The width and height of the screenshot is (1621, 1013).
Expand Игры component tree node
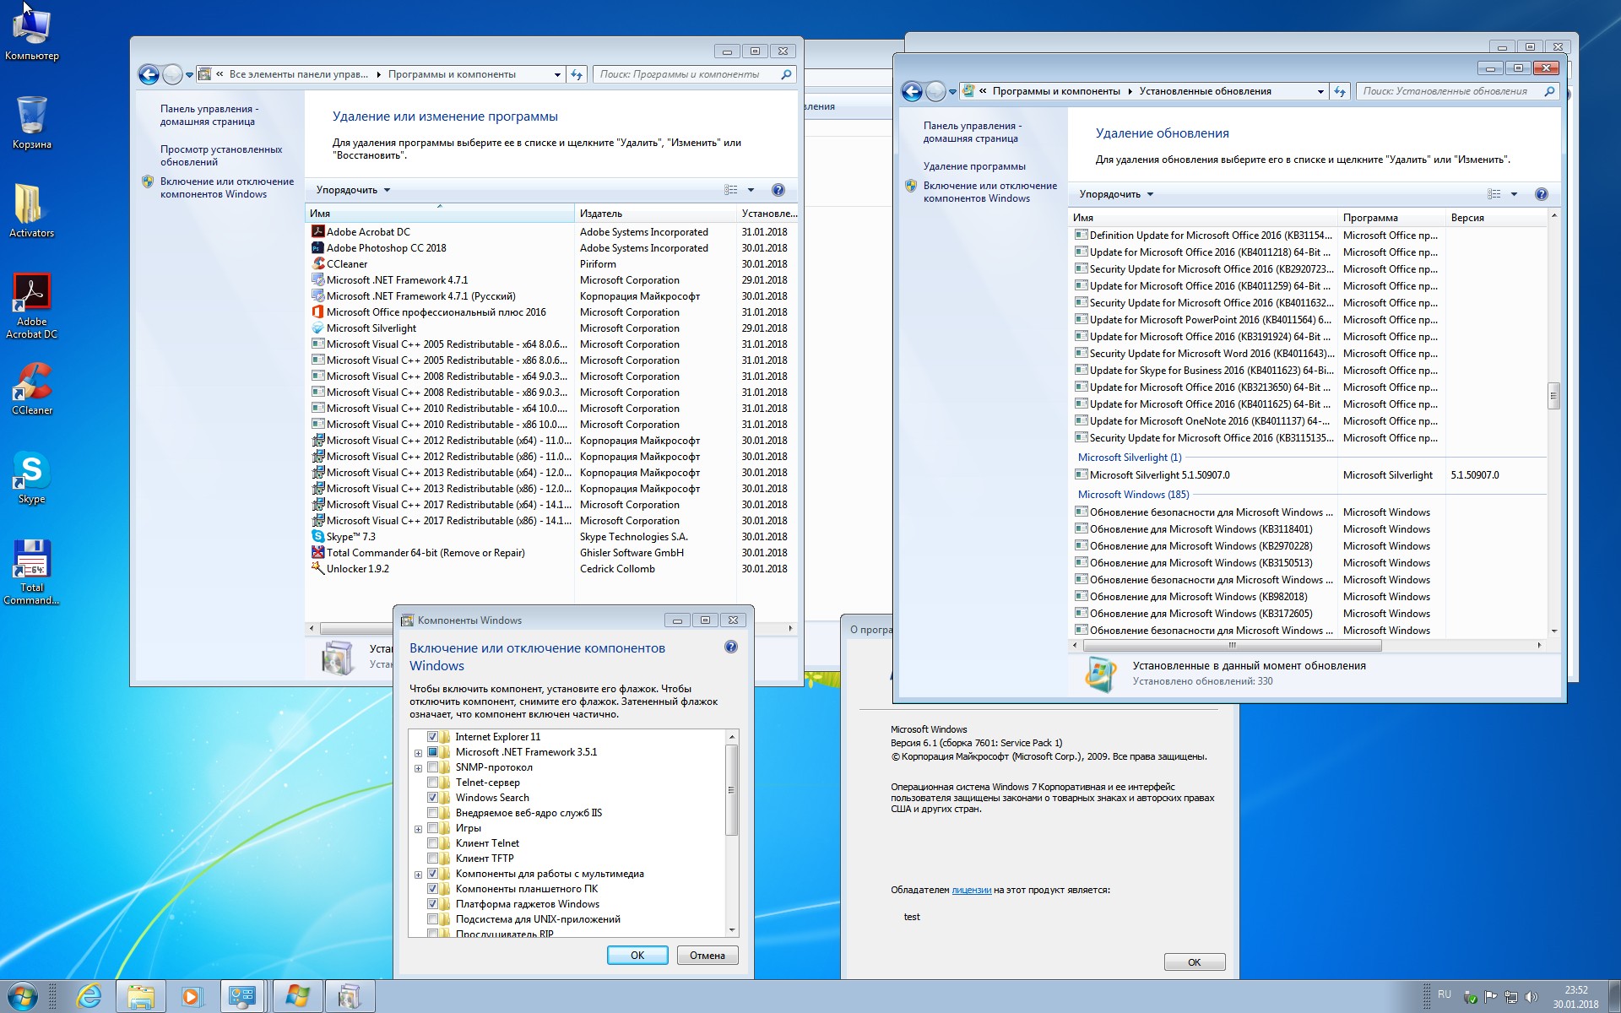418,829
